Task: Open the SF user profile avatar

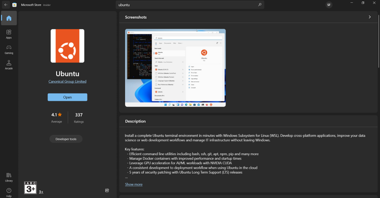Action: (329, 5)
